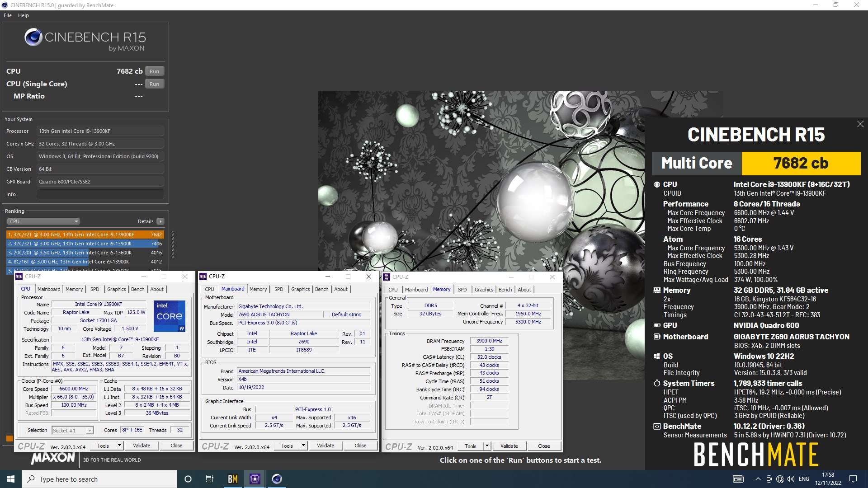
Task: Click Tools button in left CPU-Z window
Action: click(x=103, y=446)
